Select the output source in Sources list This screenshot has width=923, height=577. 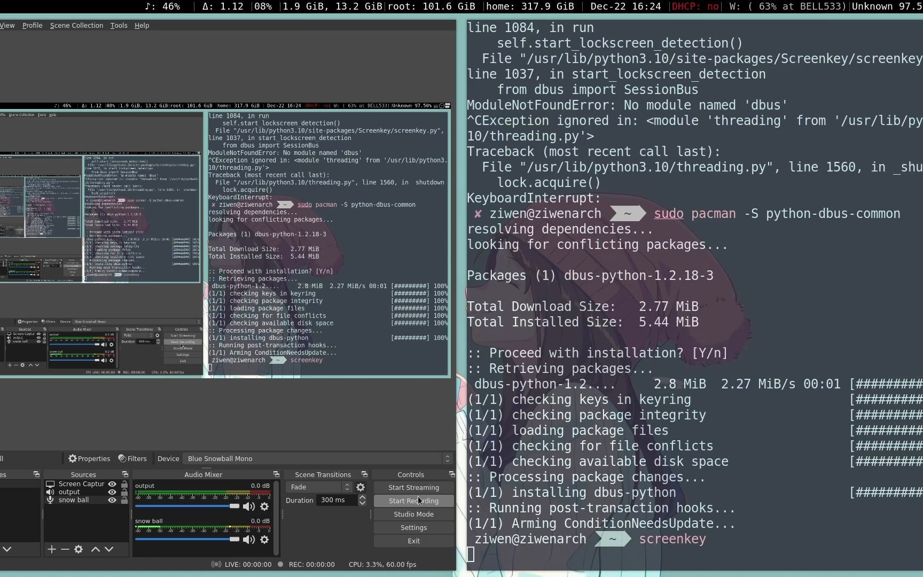86,492
